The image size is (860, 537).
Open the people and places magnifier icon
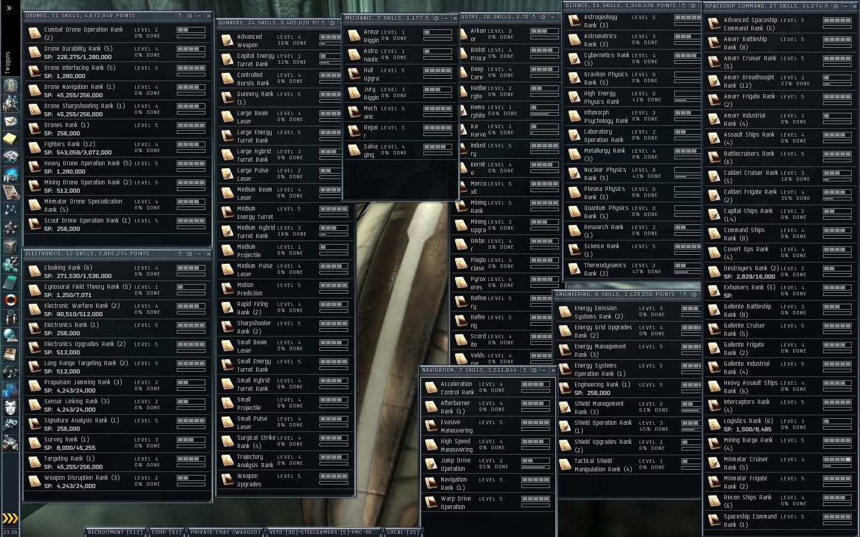10,103
